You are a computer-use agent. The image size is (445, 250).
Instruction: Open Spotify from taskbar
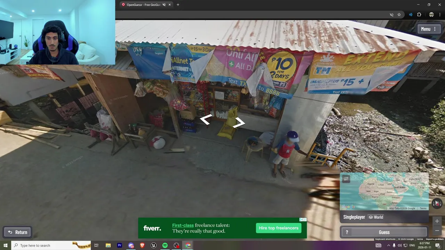point(165,245)
